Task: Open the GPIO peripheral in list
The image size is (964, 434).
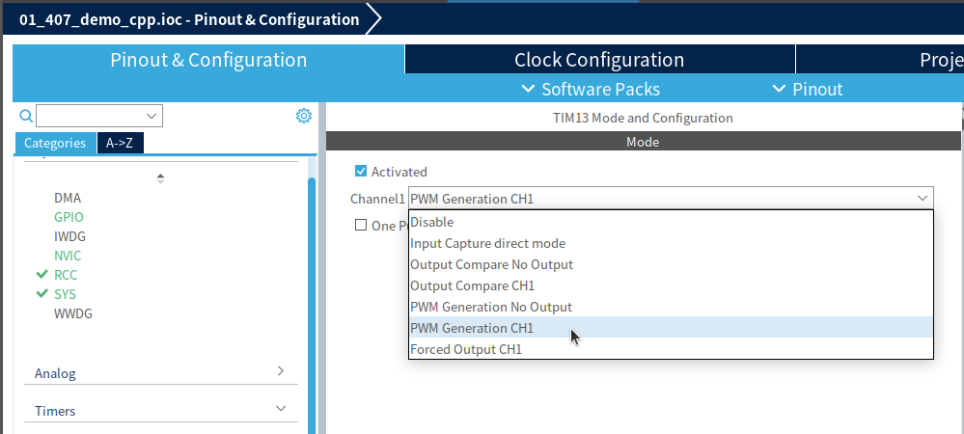Action: 69,217
